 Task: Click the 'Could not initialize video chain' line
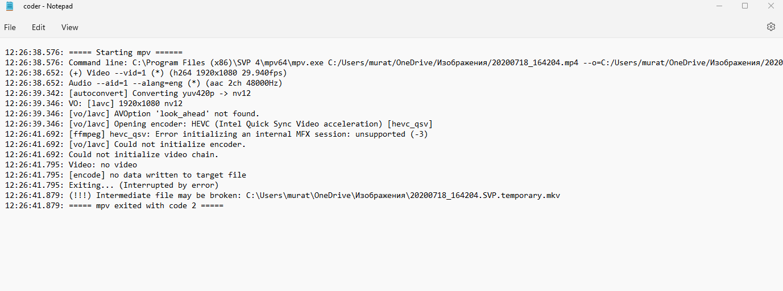click(x=143, y=155)
